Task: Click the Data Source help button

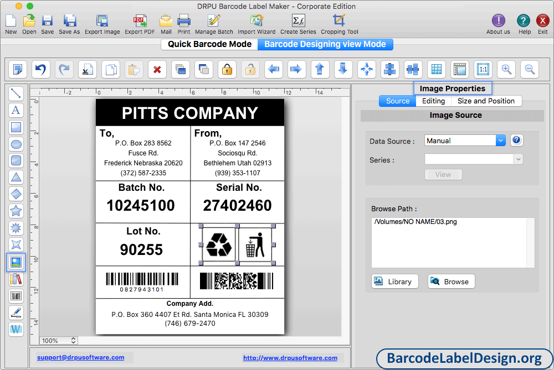Action: pyautogui.click(x=516, y=140)
